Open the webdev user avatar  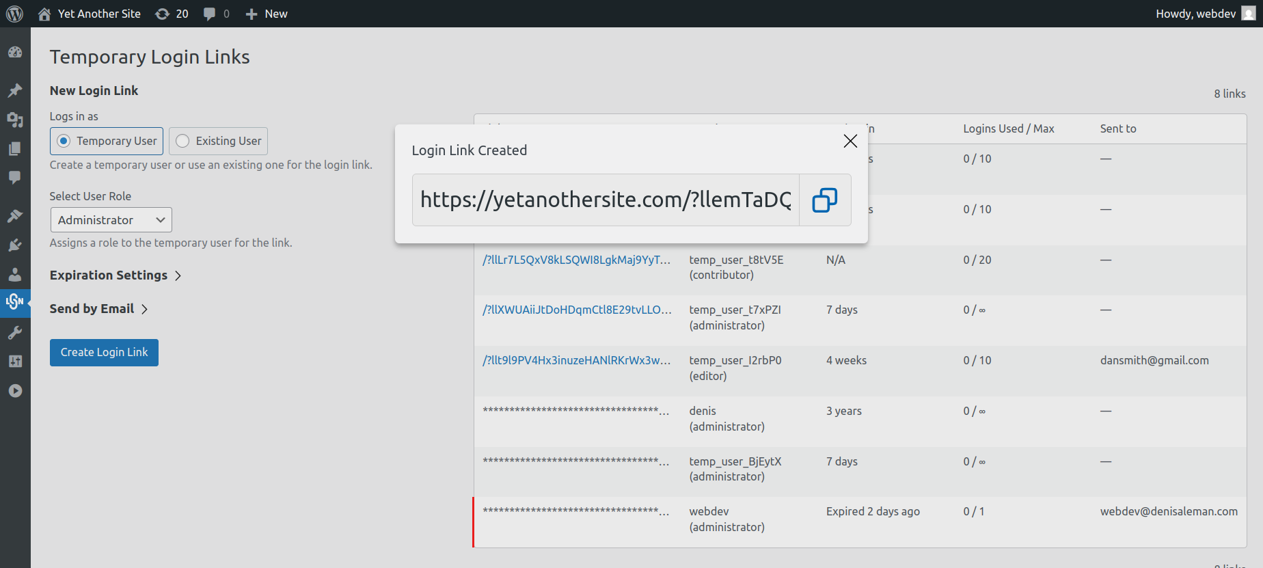coord(1249,14)
